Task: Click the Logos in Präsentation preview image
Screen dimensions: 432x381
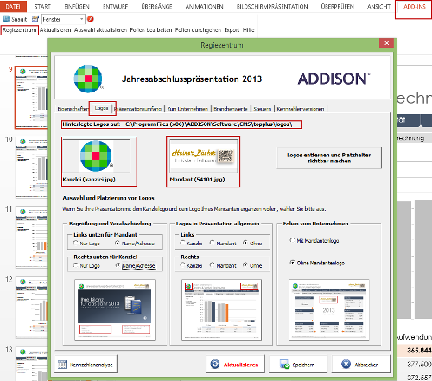Action: (221, 310)
